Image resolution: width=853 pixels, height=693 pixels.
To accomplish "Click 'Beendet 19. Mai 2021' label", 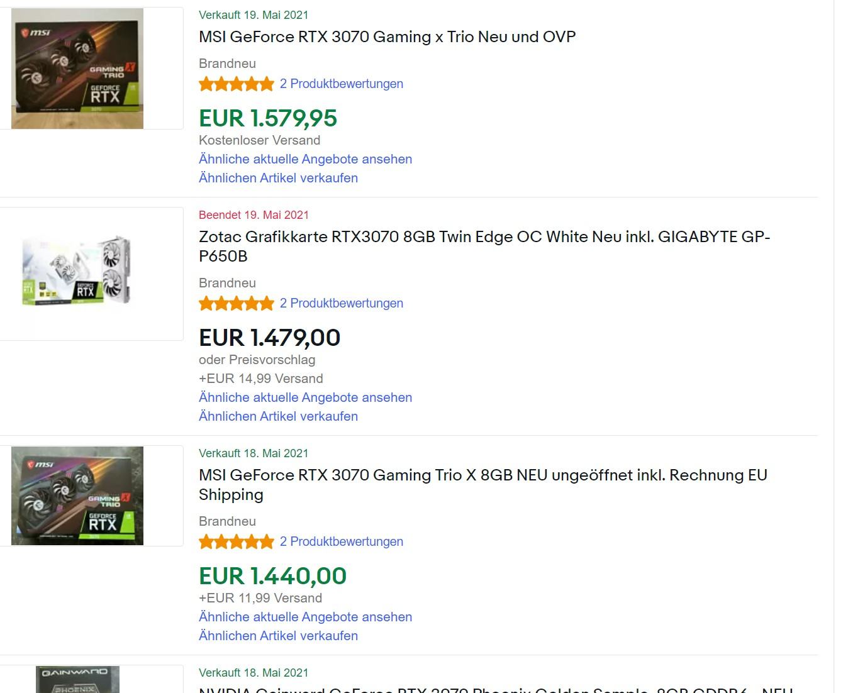I will [254, 215].
